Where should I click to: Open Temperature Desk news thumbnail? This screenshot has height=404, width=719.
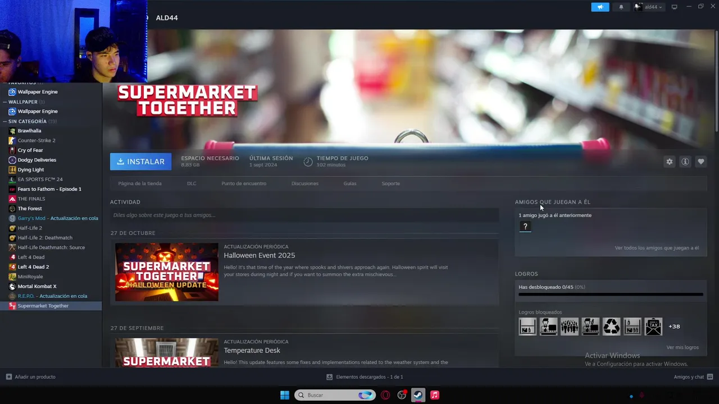click(x=167, y=352)
